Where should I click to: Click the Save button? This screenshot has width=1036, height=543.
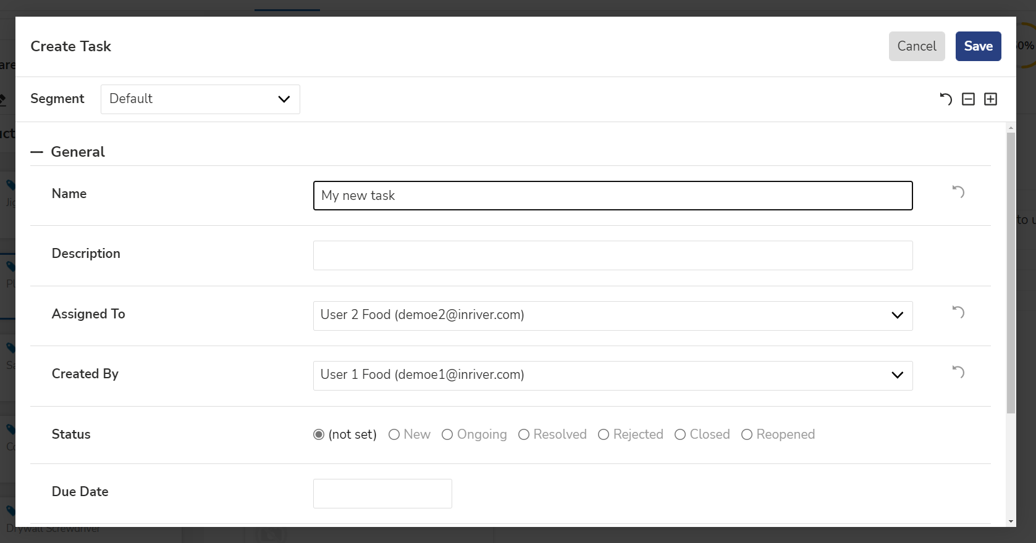(x=978, y=46)
